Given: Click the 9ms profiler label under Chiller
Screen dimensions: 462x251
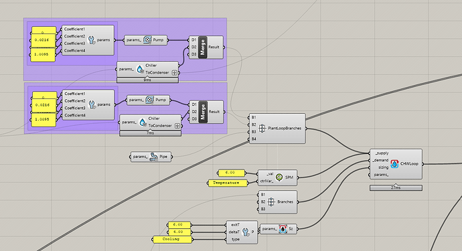Looking at the screenshot, I should point(147,80).
